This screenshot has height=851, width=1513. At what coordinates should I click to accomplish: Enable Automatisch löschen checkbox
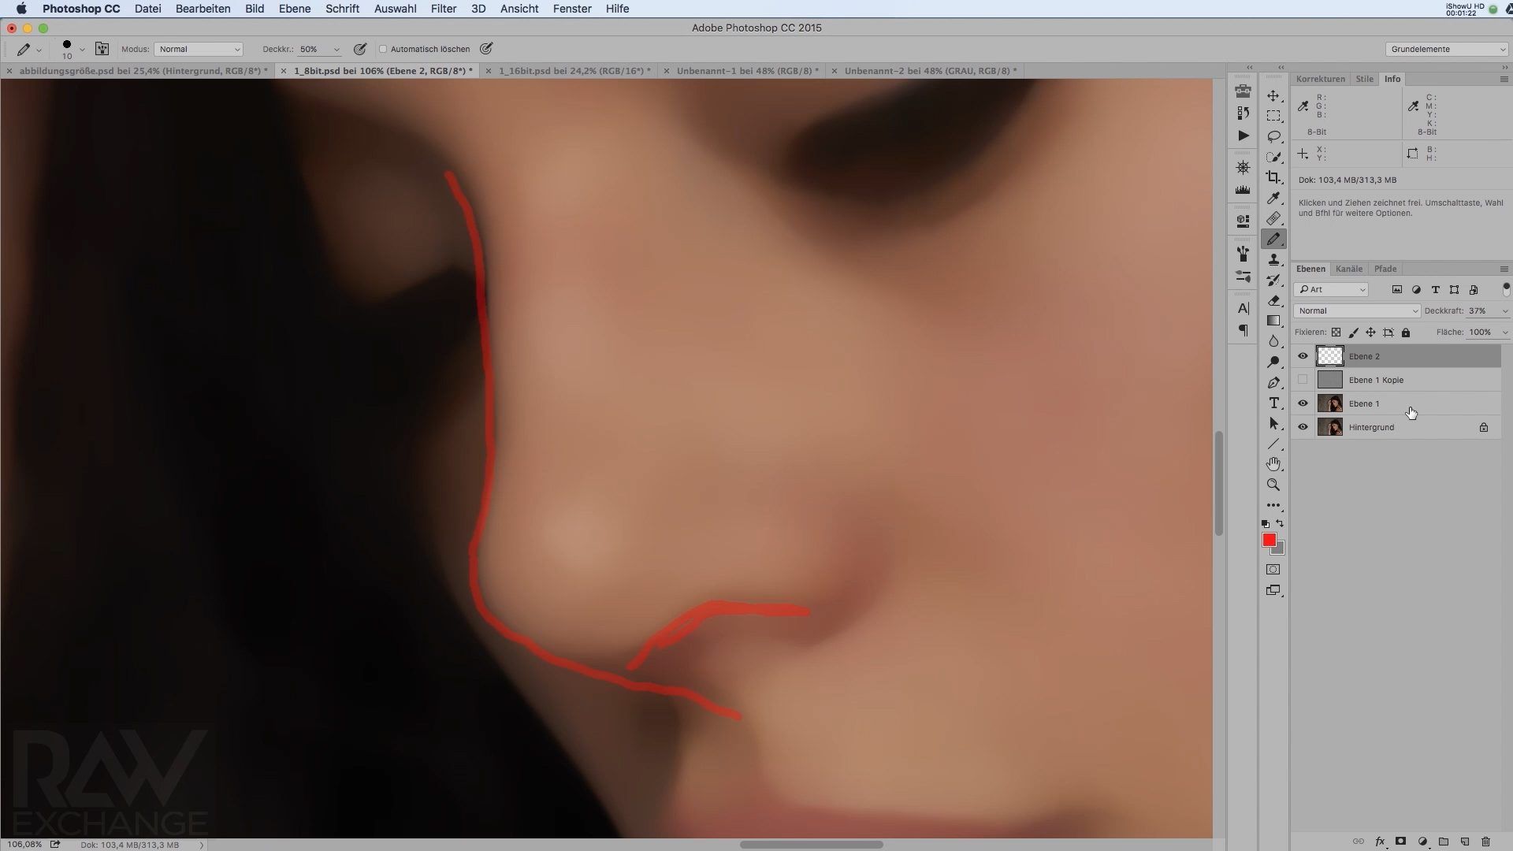(x=382, y=49)
